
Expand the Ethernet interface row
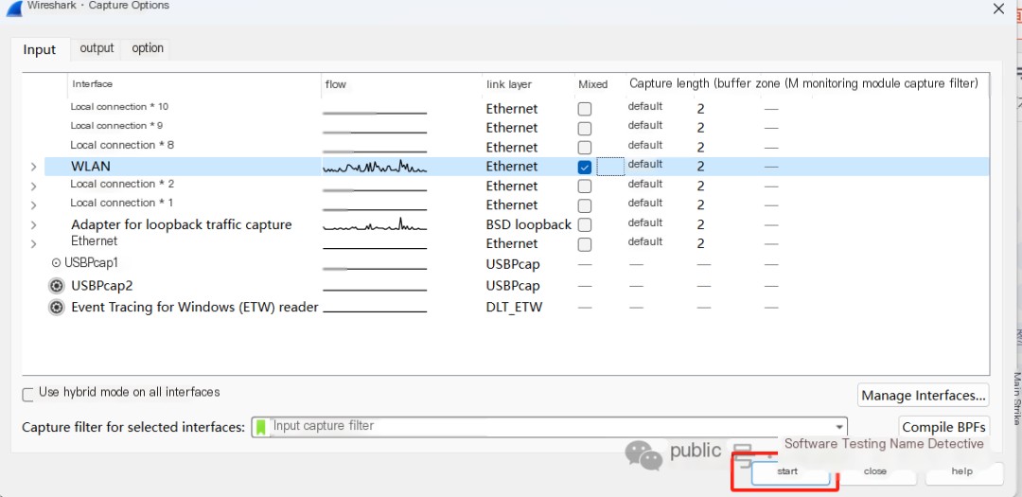point(33,244)
